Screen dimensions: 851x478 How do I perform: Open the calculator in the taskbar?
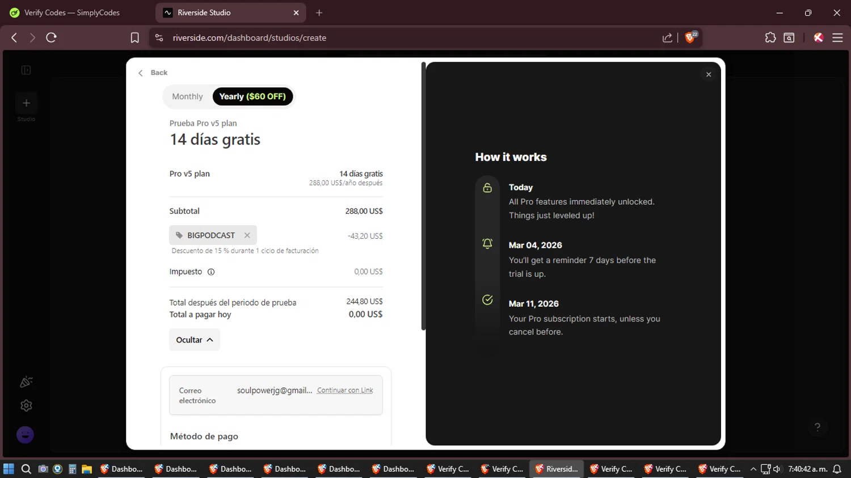pos(72,469)
